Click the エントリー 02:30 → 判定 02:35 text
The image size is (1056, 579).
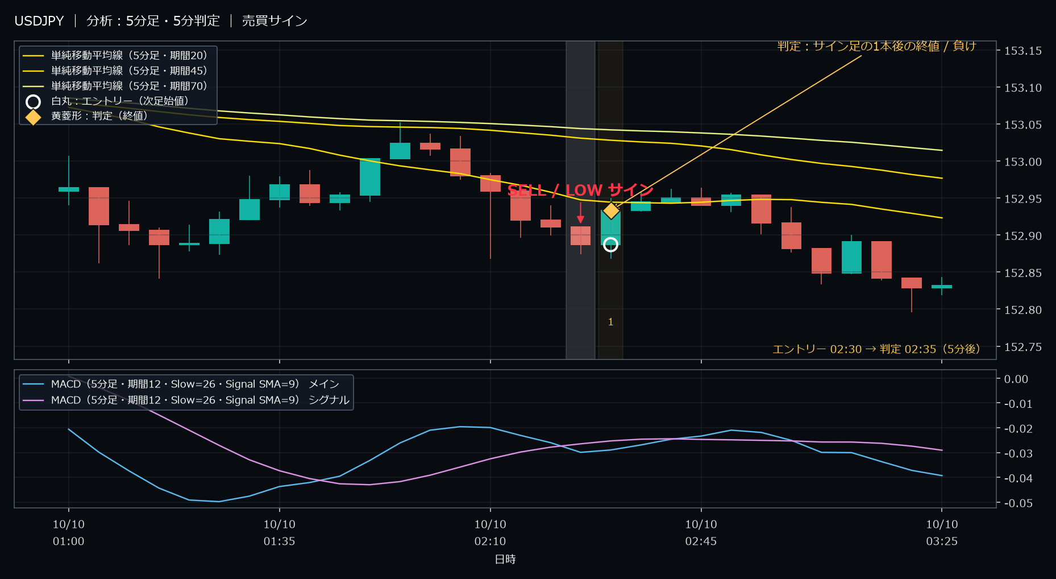tap(876, 349)
